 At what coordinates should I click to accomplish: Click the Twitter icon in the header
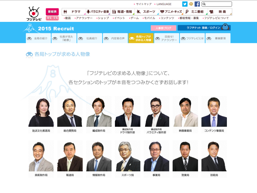point(185,4)
